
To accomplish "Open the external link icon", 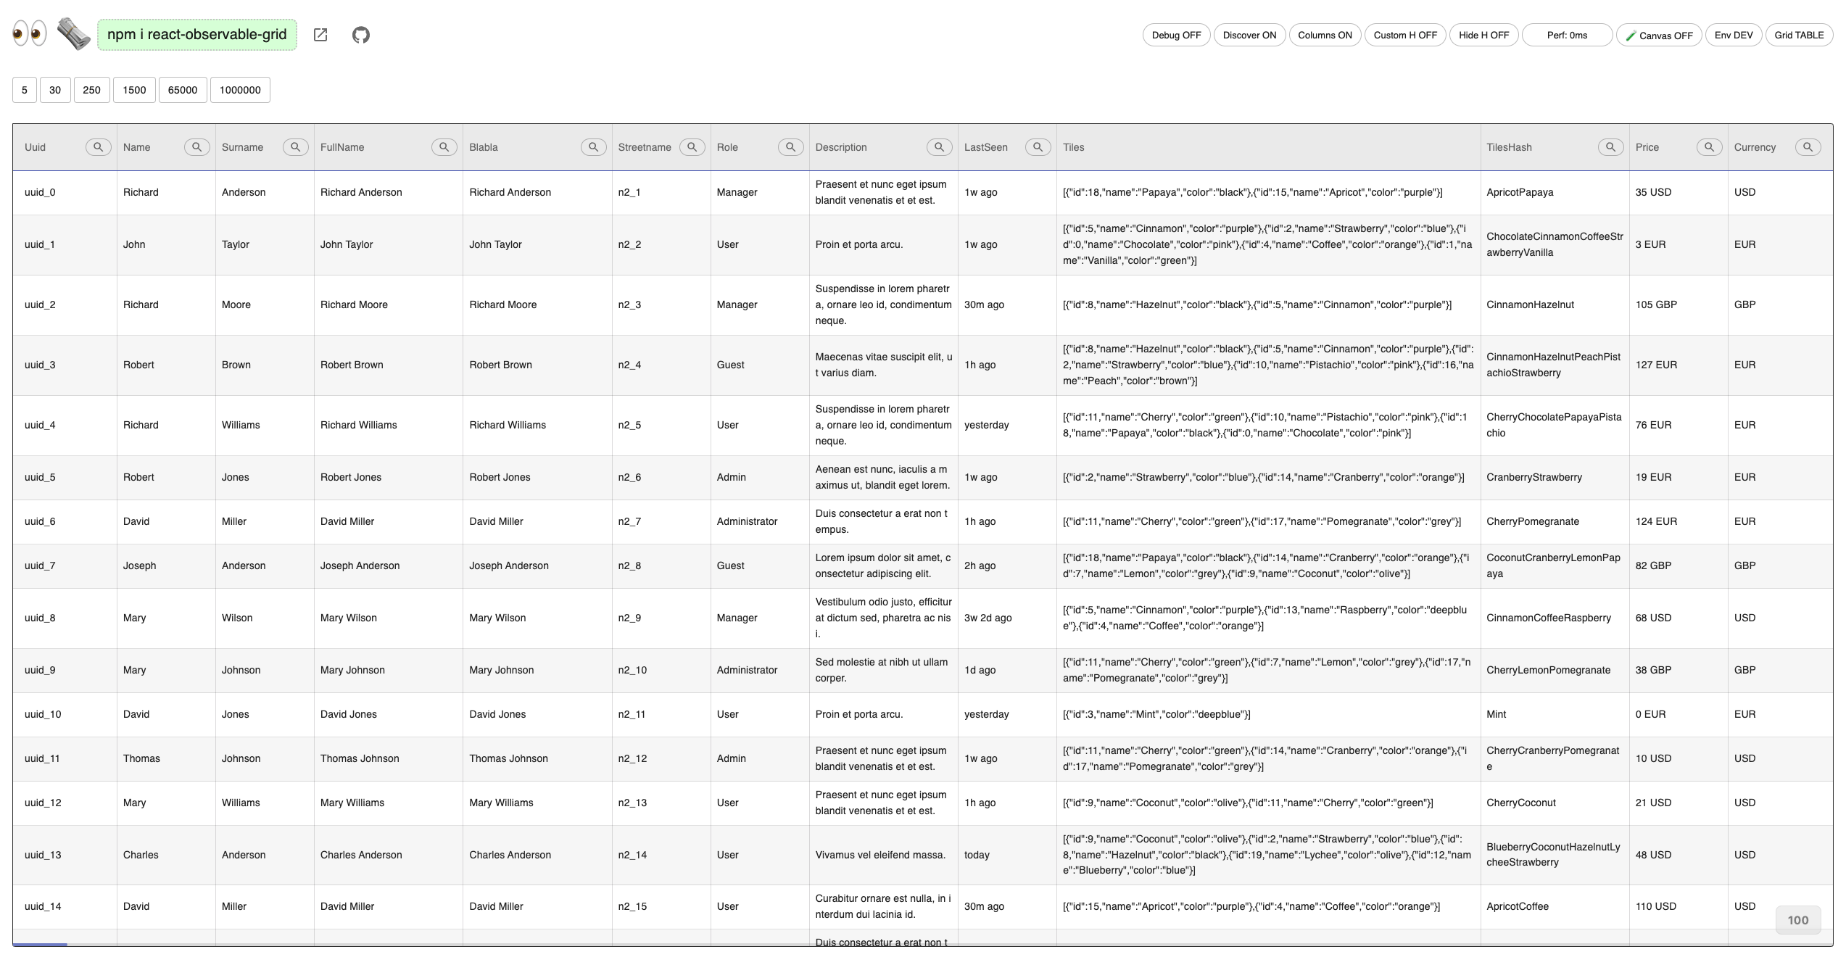I will 320,35.
